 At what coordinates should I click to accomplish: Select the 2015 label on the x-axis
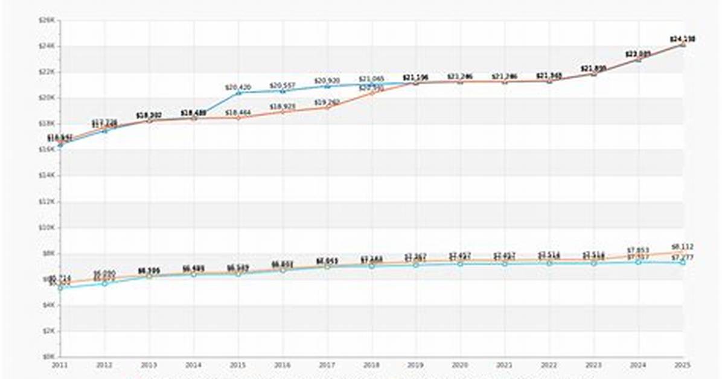pos(238,365)
